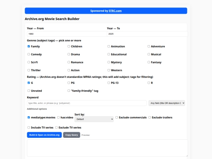Viewport: 212px width, 159px height.
Task: Click inside the query preview text area
Action: (x=107, y=148)
